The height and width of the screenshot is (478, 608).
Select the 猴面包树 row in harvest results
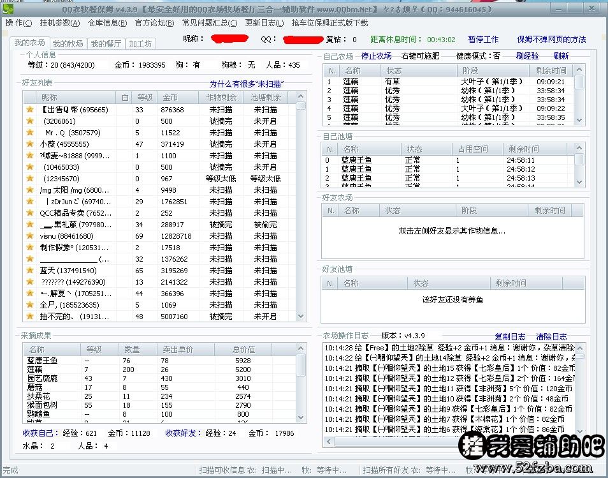tap(159, 405)
